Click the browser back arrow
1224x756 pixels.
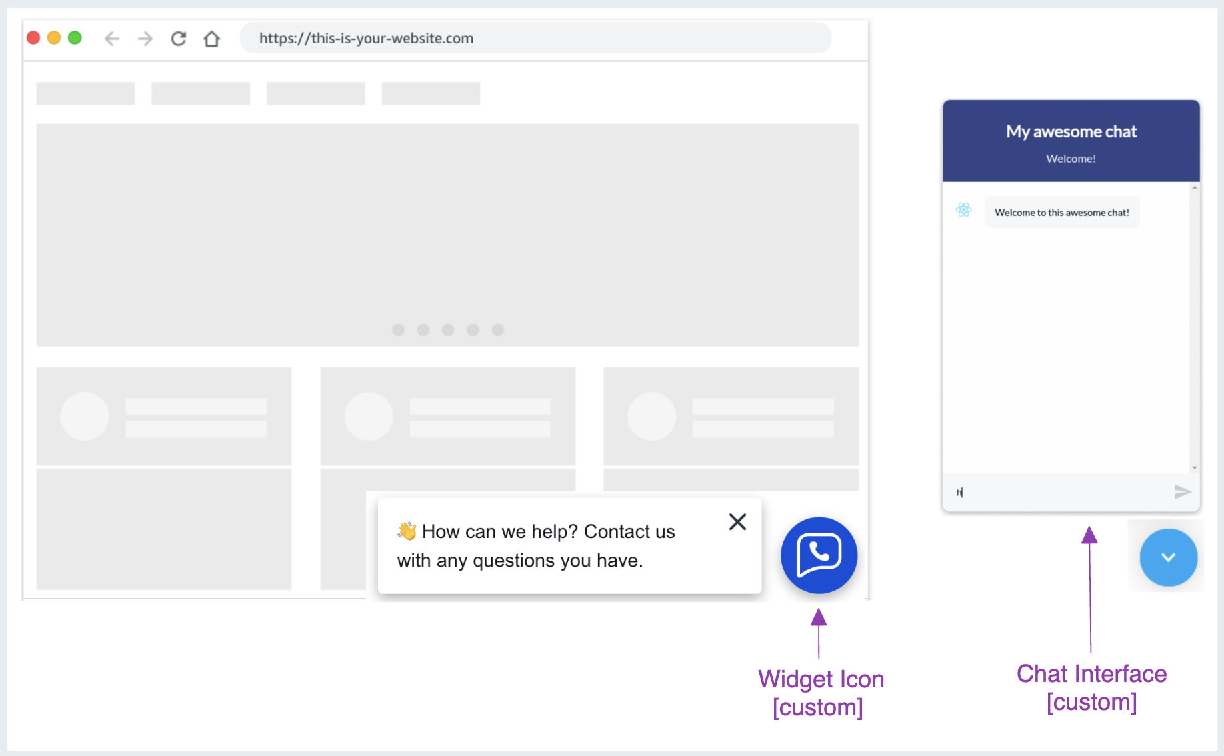[112, 39]
